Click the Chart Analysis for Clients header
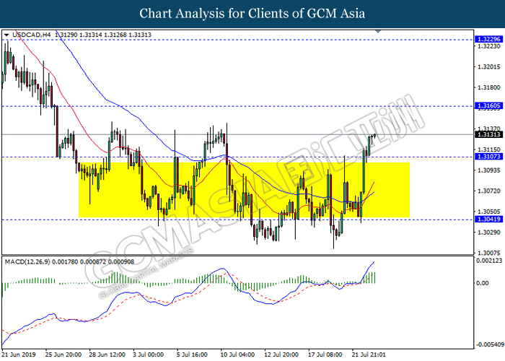This screenshot has width=505, height=361. point(252,14)
